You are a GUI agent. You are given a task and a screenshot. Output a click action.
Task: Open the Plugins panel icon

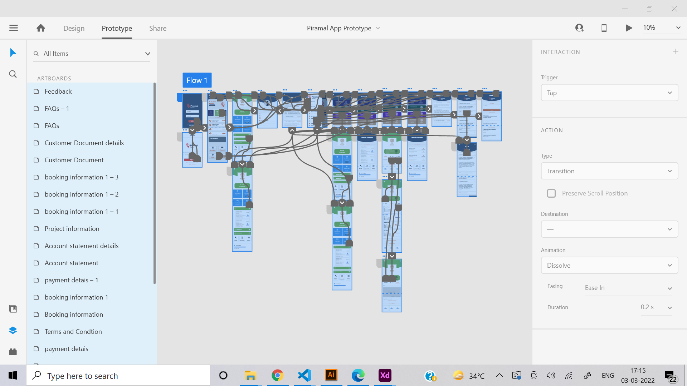point(13,352)
